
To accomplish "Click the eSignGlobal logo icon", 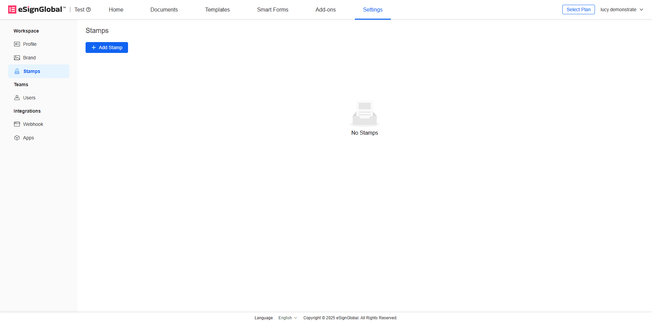I will [x=12, y=9].
